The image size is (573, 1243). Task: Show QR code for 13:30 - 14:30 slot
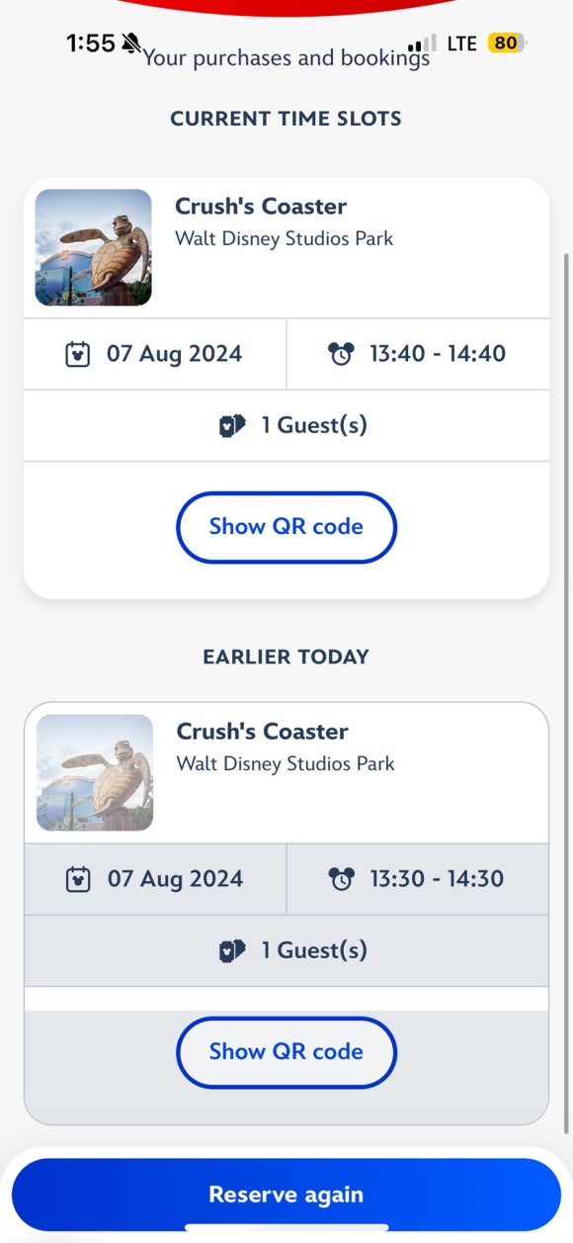[x=286, y=1052]
